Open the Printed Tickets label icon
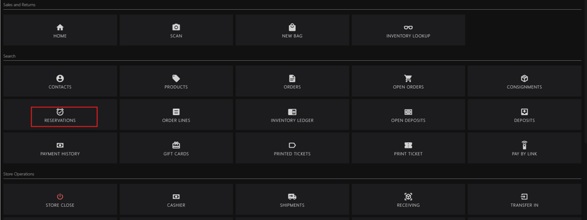 pos(292,145)
